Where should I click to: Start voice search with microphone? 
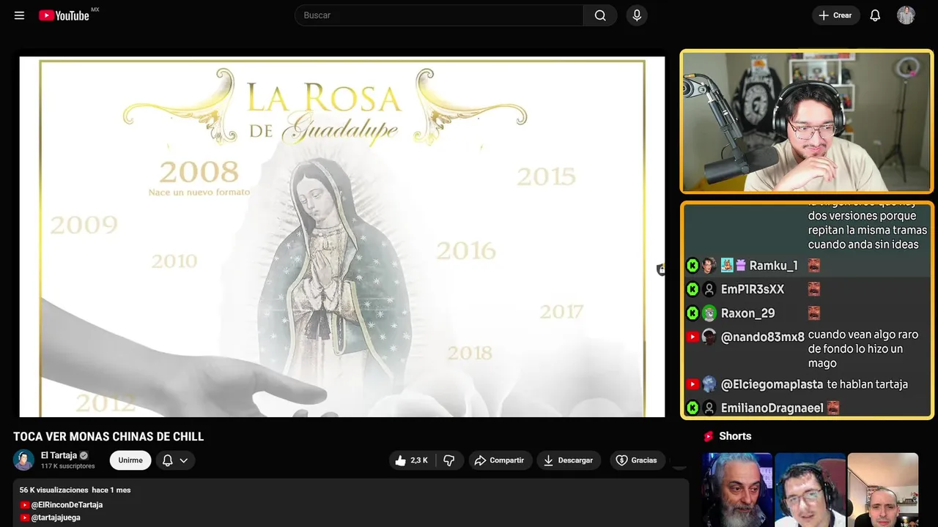coord(637,15)
